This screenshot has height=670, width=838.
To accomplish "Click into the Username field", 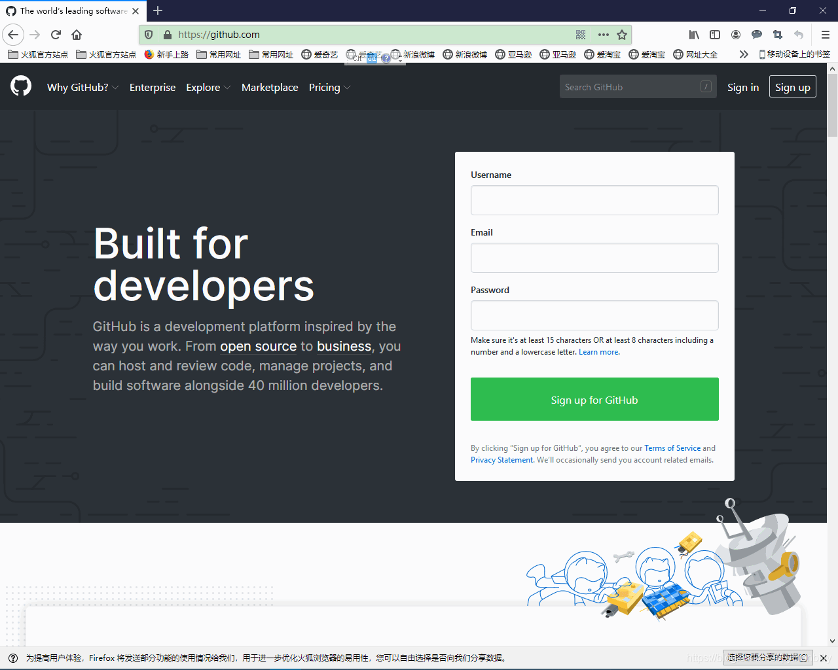I will 594,200.
